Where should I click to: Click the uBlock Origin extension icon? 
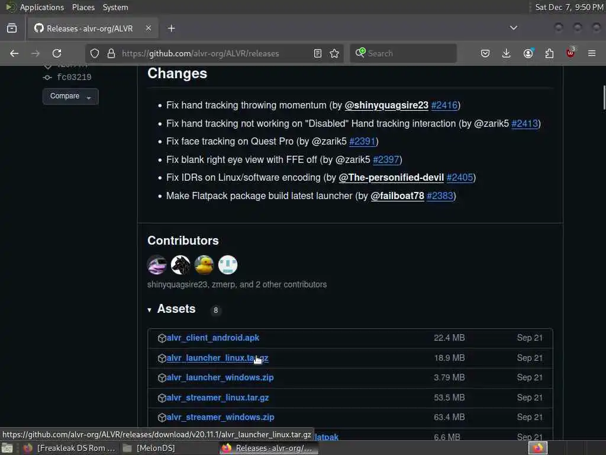570,53
